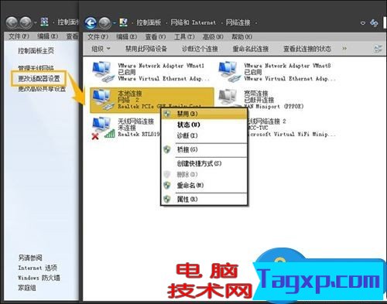Click 禁用此网络设备 toolbar button
Screen dimensions: 387x304
(146, 49)
